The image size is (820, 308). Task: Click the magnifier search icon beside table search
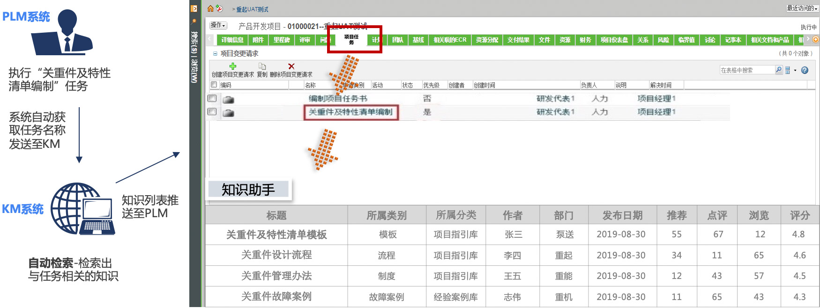coord(778,70)
